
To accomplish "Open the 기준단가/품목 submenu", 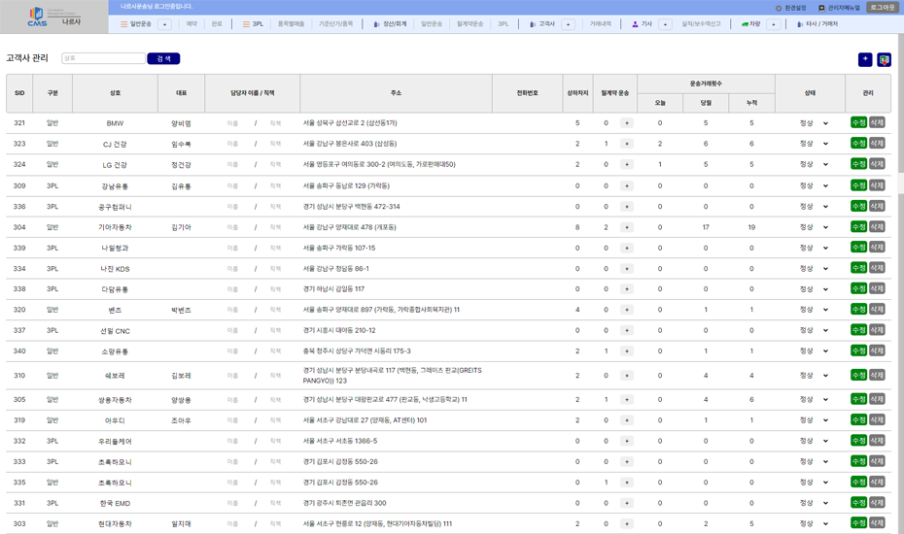I will tap(336, 24).
